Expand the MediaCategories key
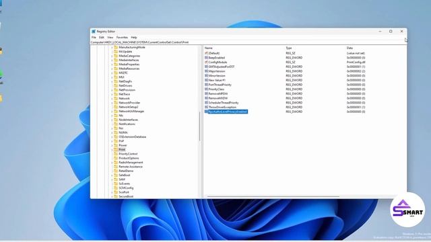The height and width of the screenshot is (242, 431). [x=112, y=56]
